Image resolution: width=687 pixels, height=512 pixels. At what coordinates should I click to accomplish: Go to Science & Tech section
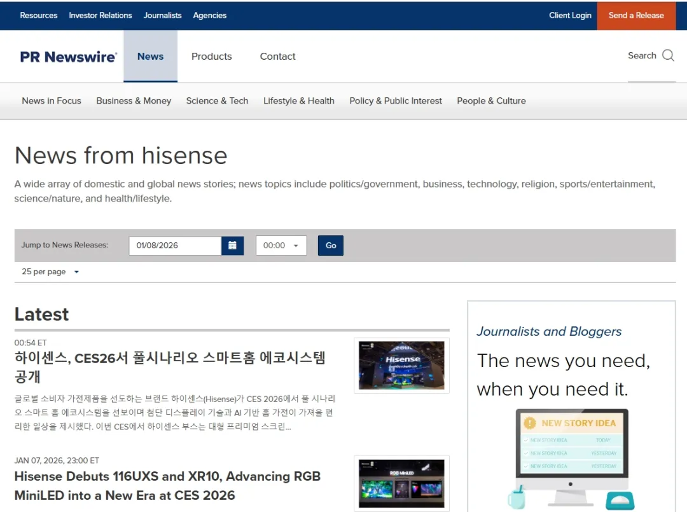[x=217, y=100]
